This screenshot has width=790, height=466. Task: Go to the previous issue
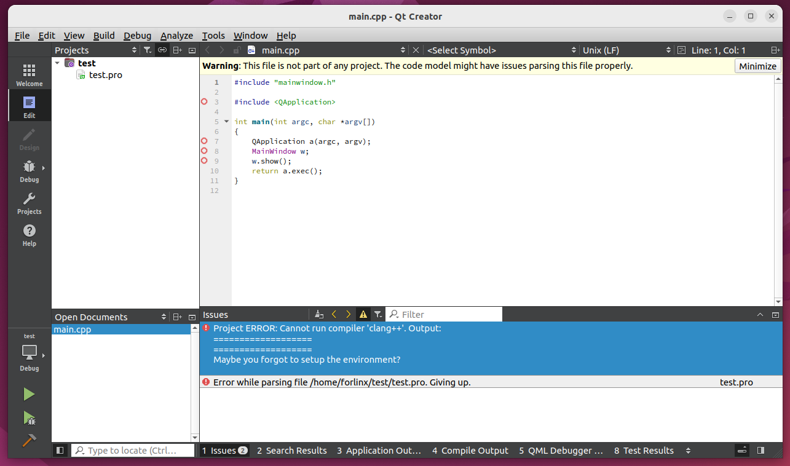[x=334, y=314]
